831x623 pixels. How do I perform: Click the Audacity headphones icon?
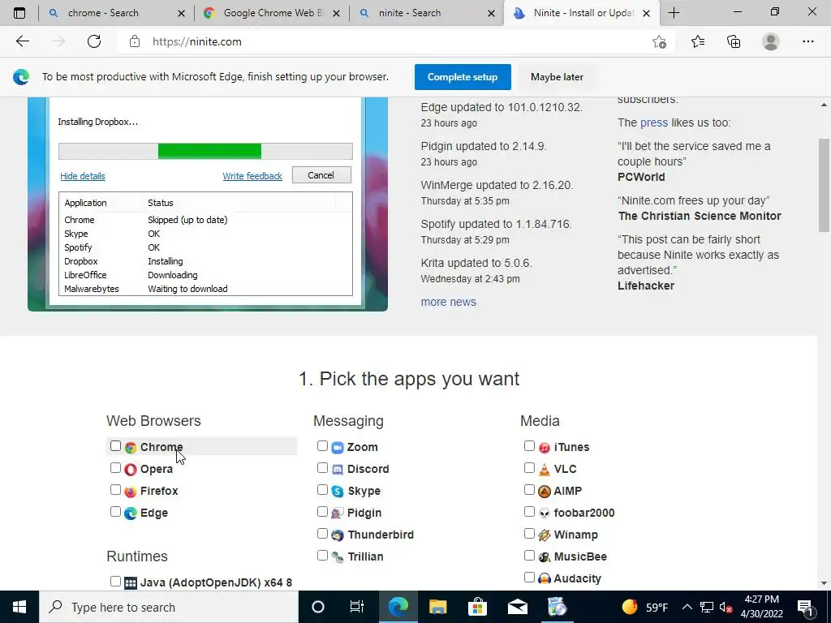click(545, 579)
